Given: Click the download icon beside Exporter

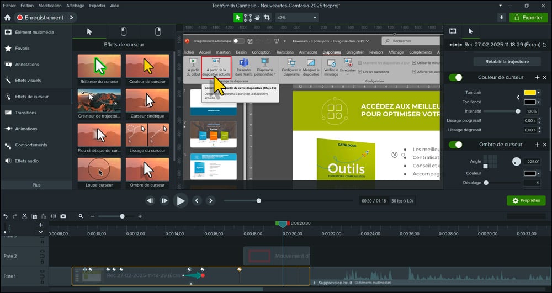Looking at the screenshot, I should pos(501,18).
